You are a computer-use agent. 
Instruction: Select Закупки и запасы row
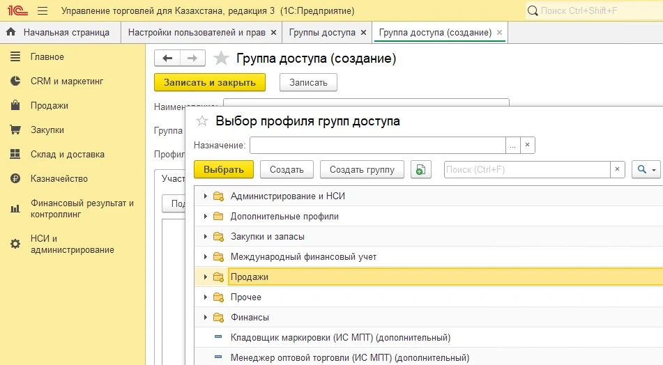(429, 237)
